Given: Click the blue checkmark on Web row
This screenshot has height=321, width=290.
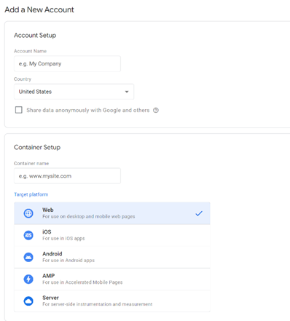Looking at the screenshot, I should 199,213.
